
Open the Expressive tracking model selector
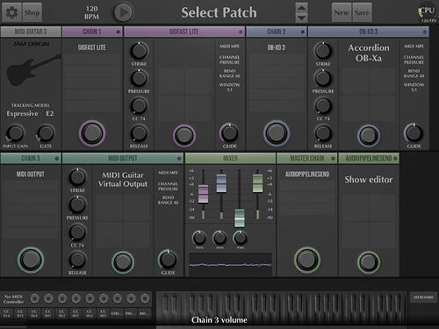[x=23, y=113]
